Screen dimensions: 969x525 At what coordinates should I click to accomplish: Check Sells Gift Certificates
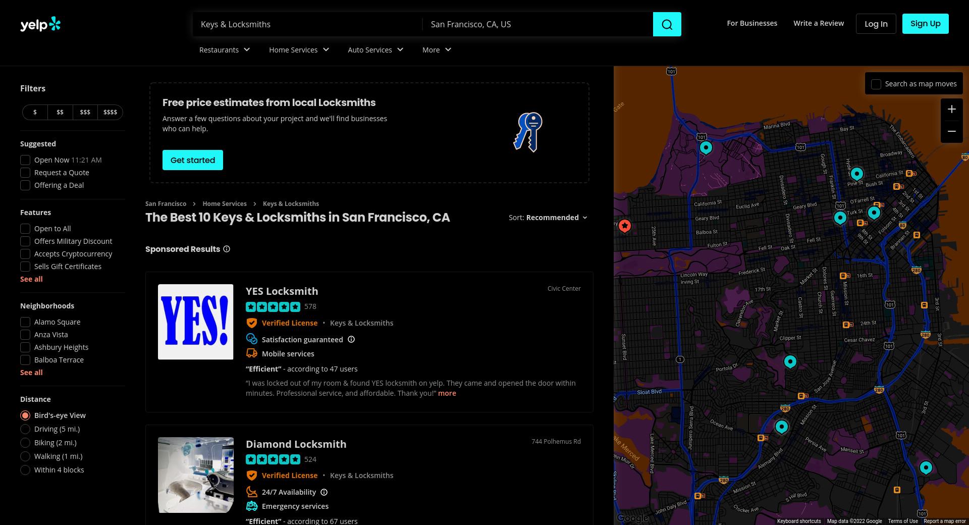(x=25, y=267)
